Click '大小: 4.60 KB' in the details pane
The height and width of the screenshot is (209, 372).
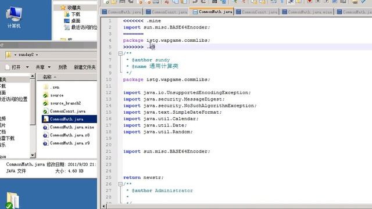point(69,171)
